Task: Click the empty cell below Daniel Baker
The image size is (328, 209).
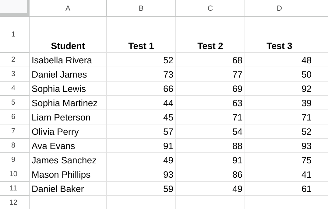Action: [x=68, y=202]
